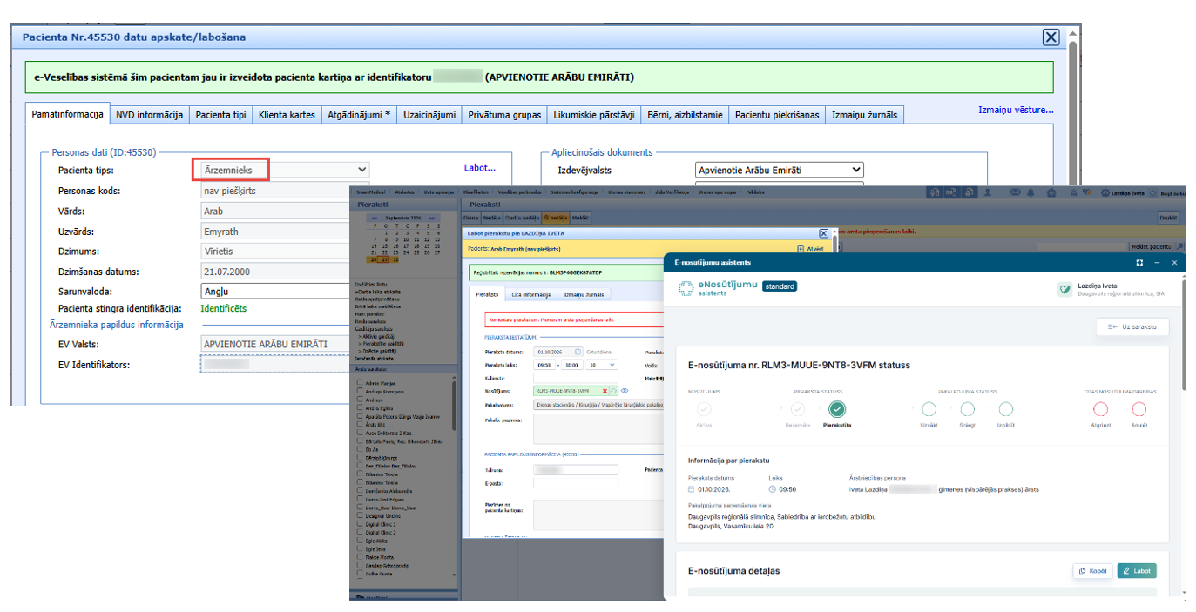The image size is (1196, 612).
Task: Click the Drukāt button in the schedule
Action: (1167, 218)
